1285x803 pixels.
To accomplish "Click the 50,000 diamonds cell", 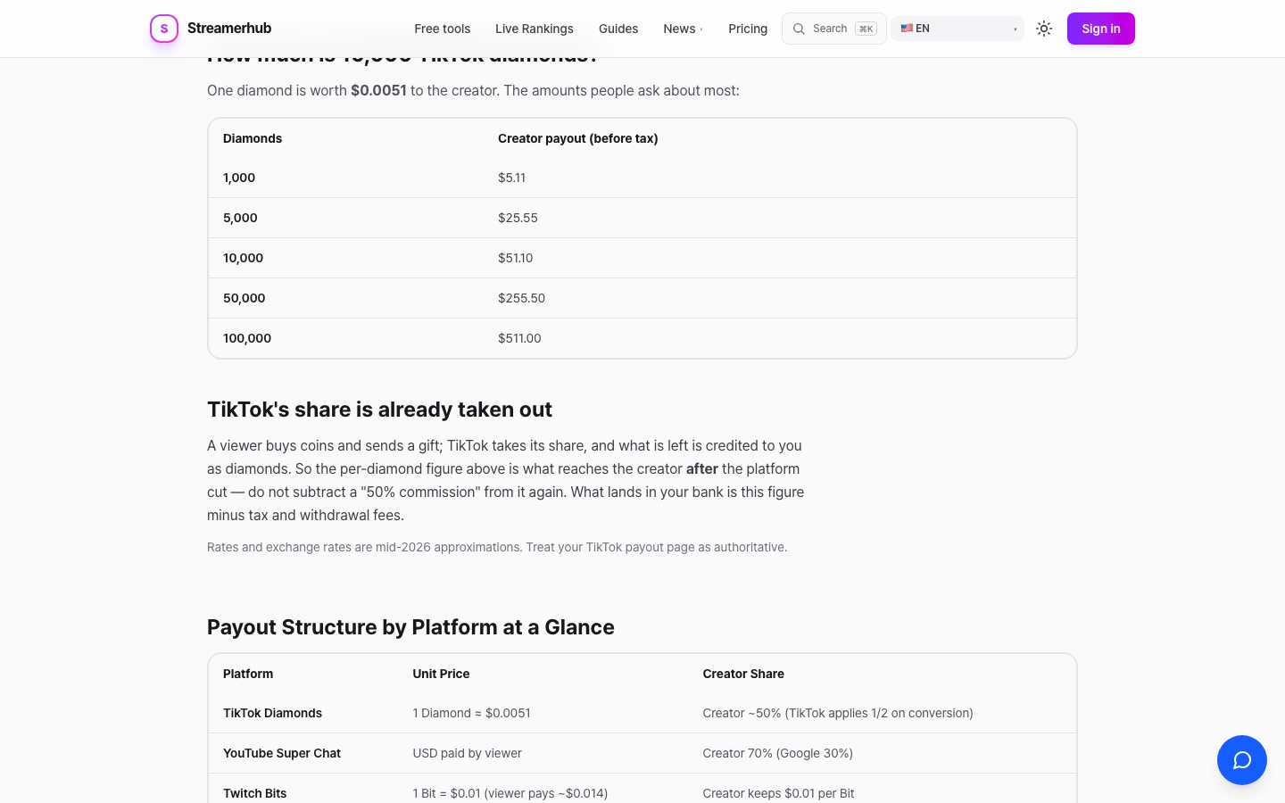I will point(244,298).
